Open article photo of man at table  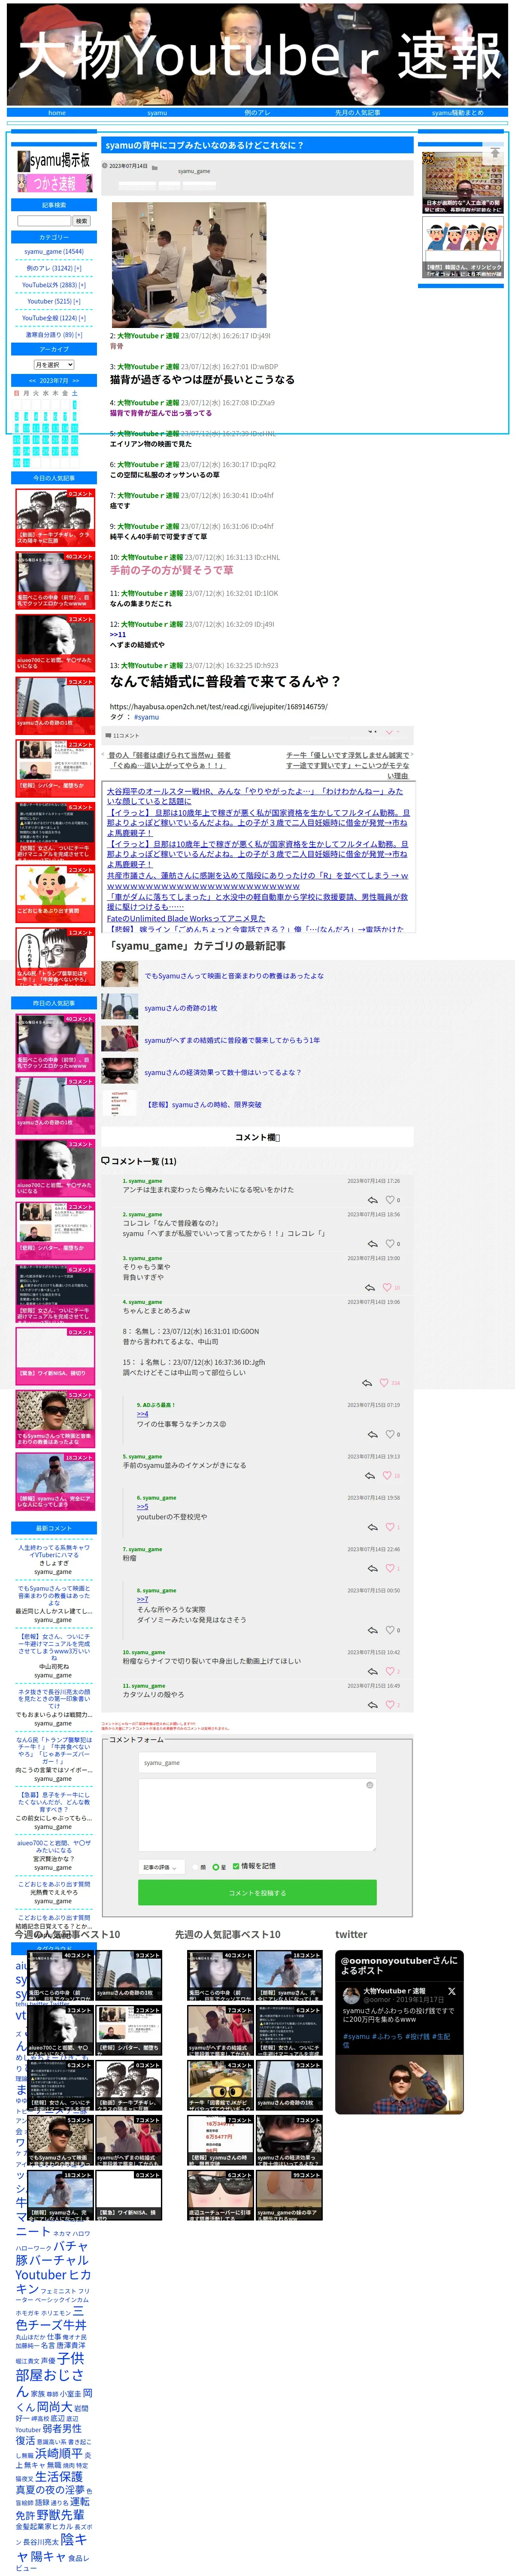tap(188, 265)
